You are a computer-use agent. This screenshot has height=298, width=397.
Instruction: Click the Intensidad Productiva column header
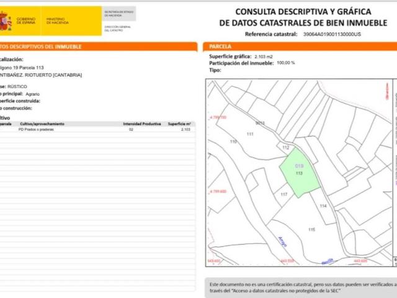[142, 124]
